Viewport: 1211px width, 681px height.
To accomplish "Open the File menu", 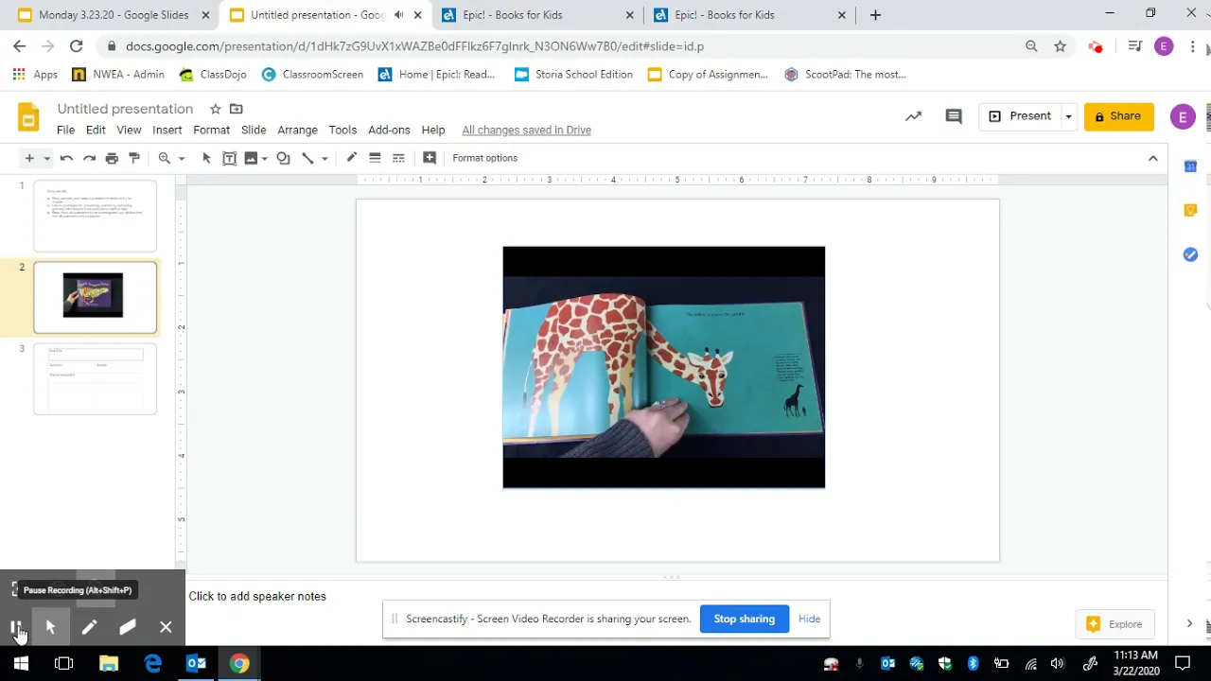I will 65,130.
